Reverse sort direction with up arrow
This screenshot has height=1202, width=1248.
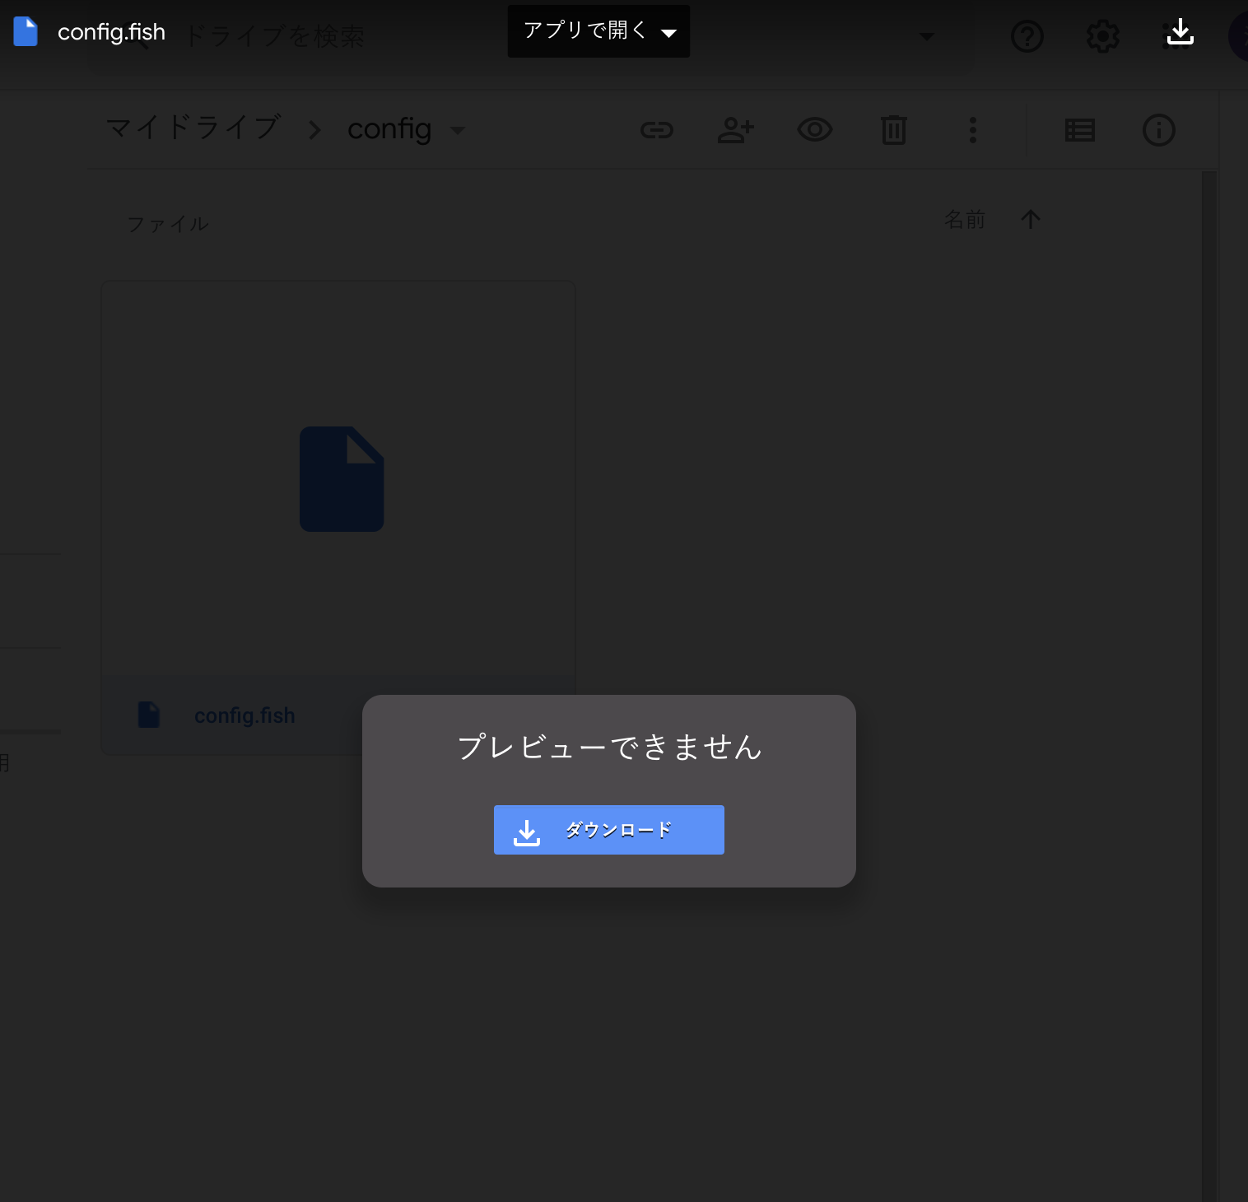click(x=1031, y=219)
